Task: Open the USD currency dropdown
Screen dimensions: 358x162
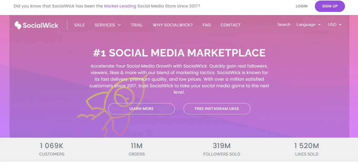Action: 335,25
